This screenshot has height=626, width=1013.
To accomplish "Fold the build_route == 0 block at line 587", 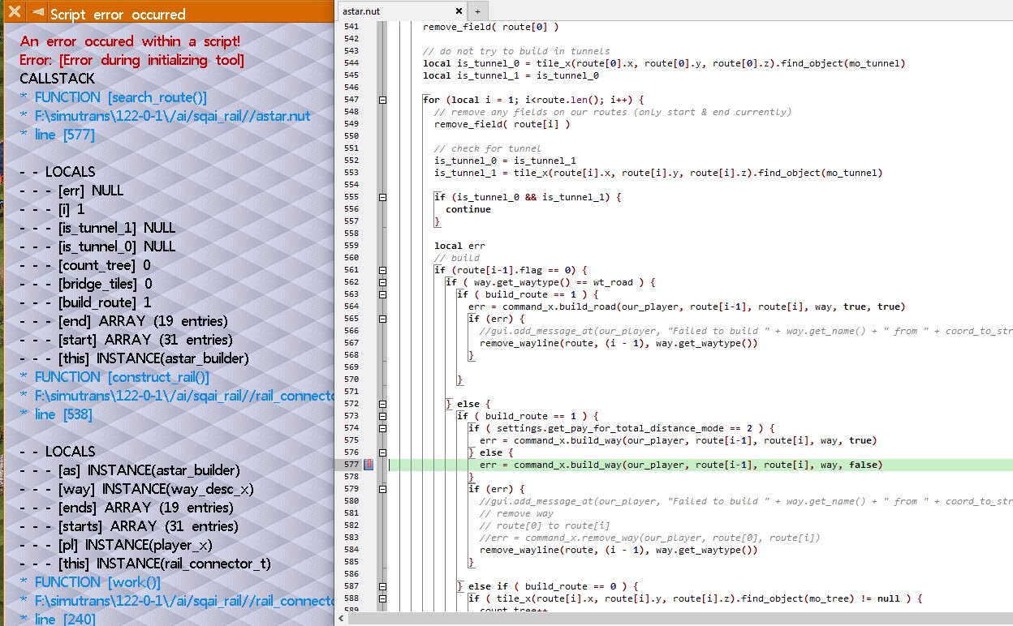I will coord(382,586).
